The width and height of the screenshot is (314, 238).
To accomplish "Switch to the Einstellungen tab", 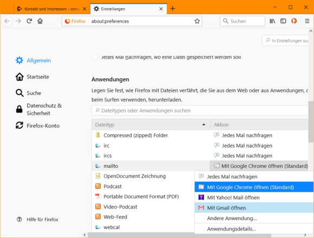I will pyautogui.click(x=128, y=9).
